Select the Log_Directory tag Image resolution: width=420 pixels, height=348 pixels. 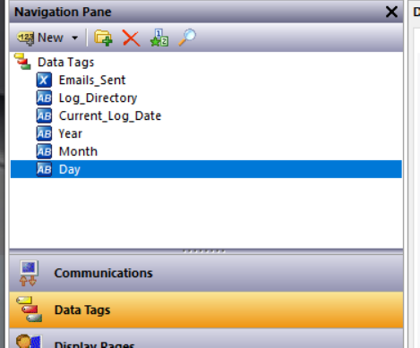(x=98, y=98)
